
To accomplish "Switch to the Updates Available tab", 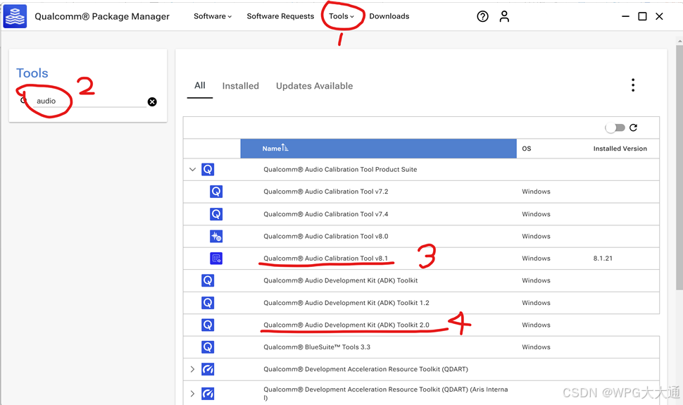I will pyautogui.click(x=315, y=86).
